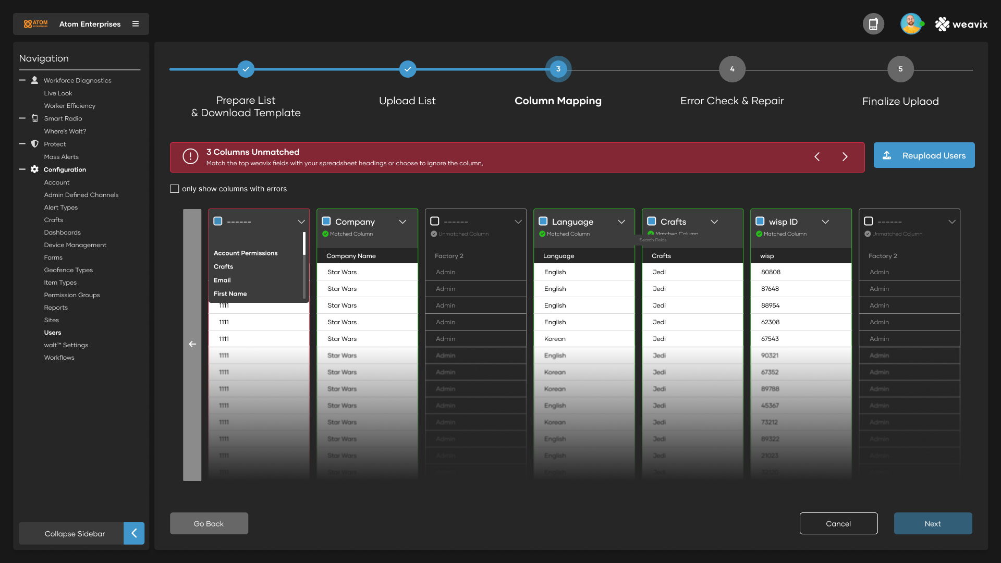Image resolution: width=1001 pixels, height=563 pixels.
Task: Click the Workforce Diagnostics person icon
Action: [x=34, y=80]
